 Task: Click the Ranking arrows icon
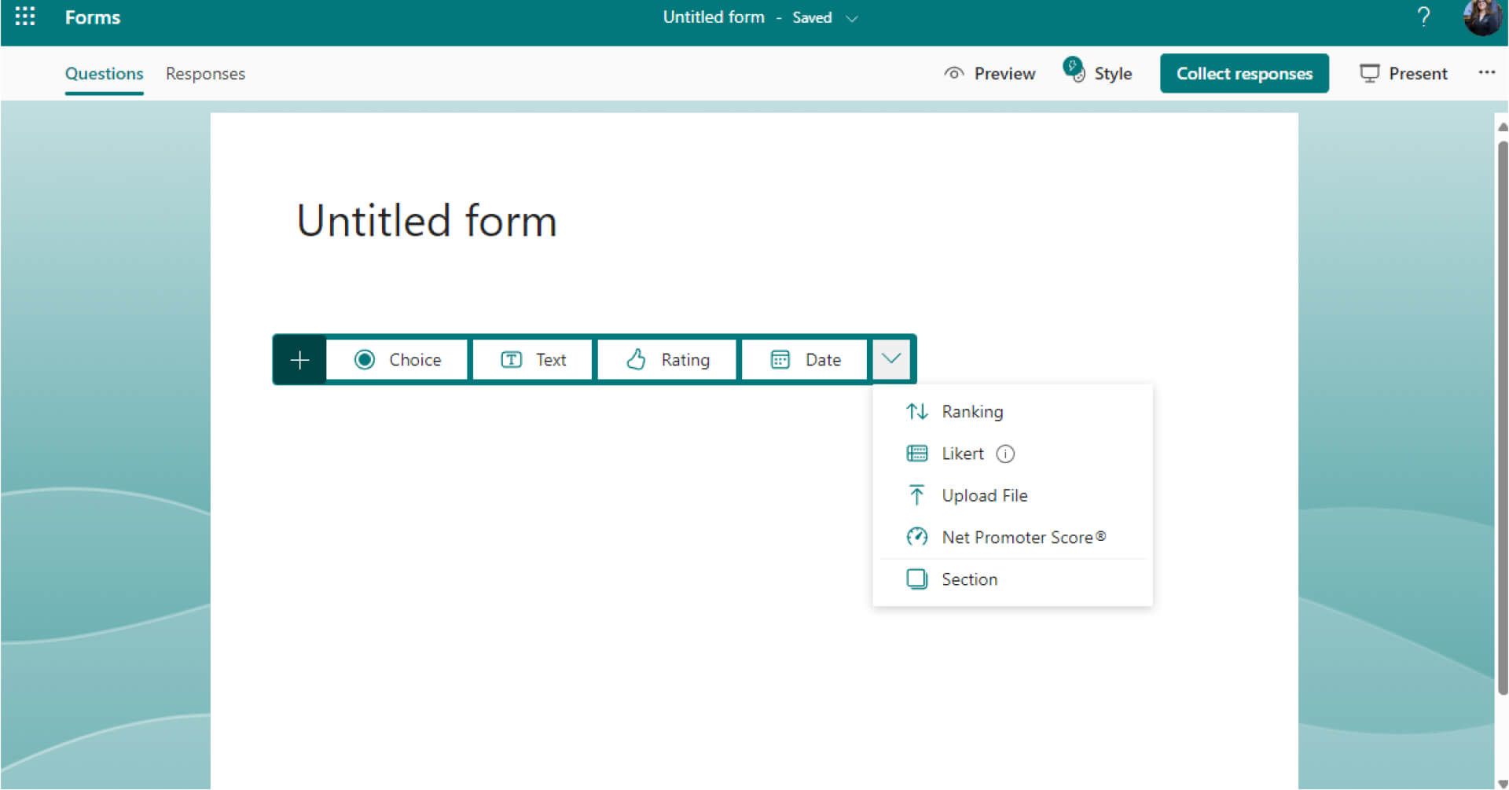coord(916,411)
